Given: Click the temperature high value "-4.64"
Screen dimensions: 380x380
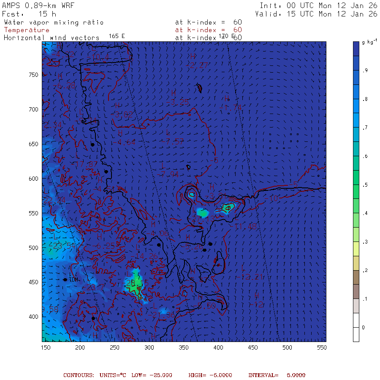Looking at the screenshot, I should click(124, 142).
